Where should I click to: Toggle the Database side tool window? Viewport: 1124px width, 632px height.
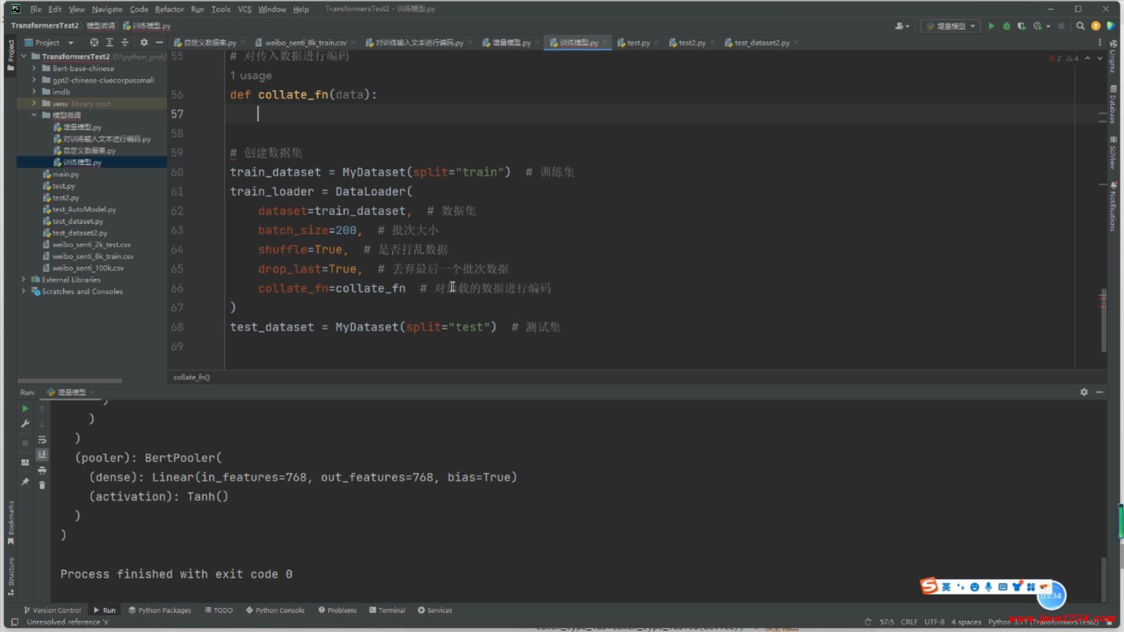(x=1113, y=104)
